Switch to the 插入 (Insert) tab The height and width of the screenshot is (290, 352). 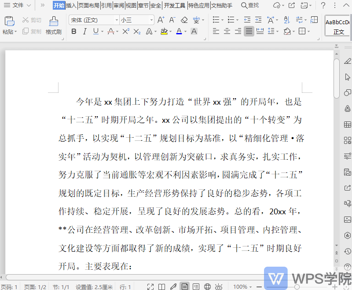pos(71,5)
